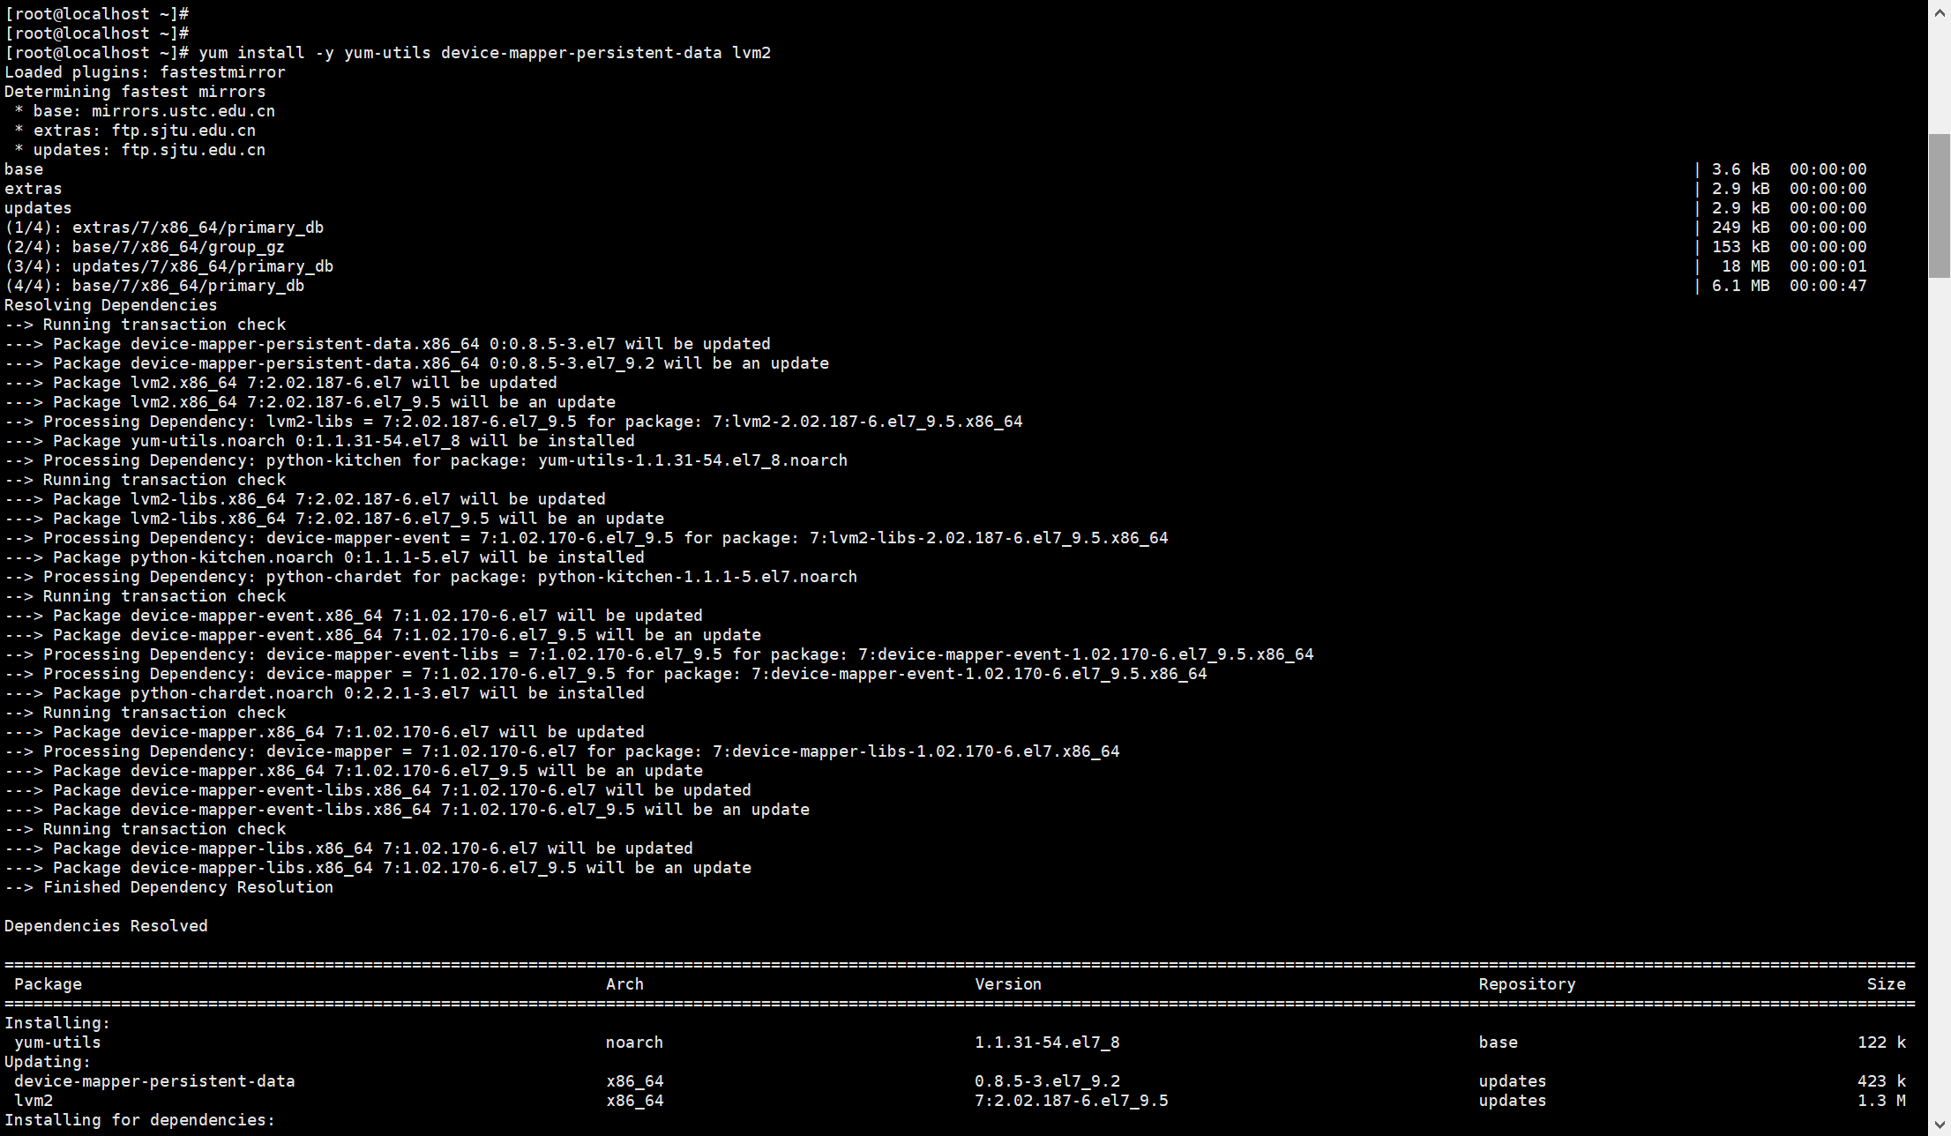The image size is (1951, 1136).
Task: Click the 'Resolving Dependencies' line
Action: 110,305
